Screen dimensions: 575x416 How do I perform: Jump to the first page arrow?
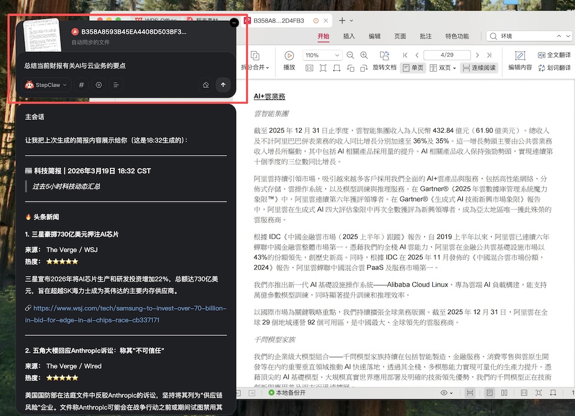coord(406,55)
